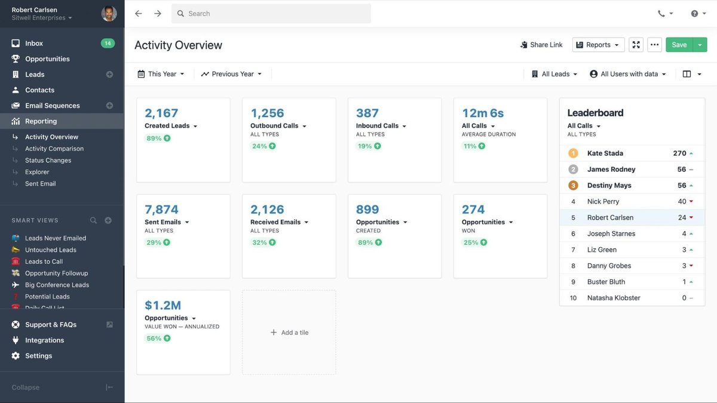Click Robert Carlsen profile avatar

pos(109,13)
